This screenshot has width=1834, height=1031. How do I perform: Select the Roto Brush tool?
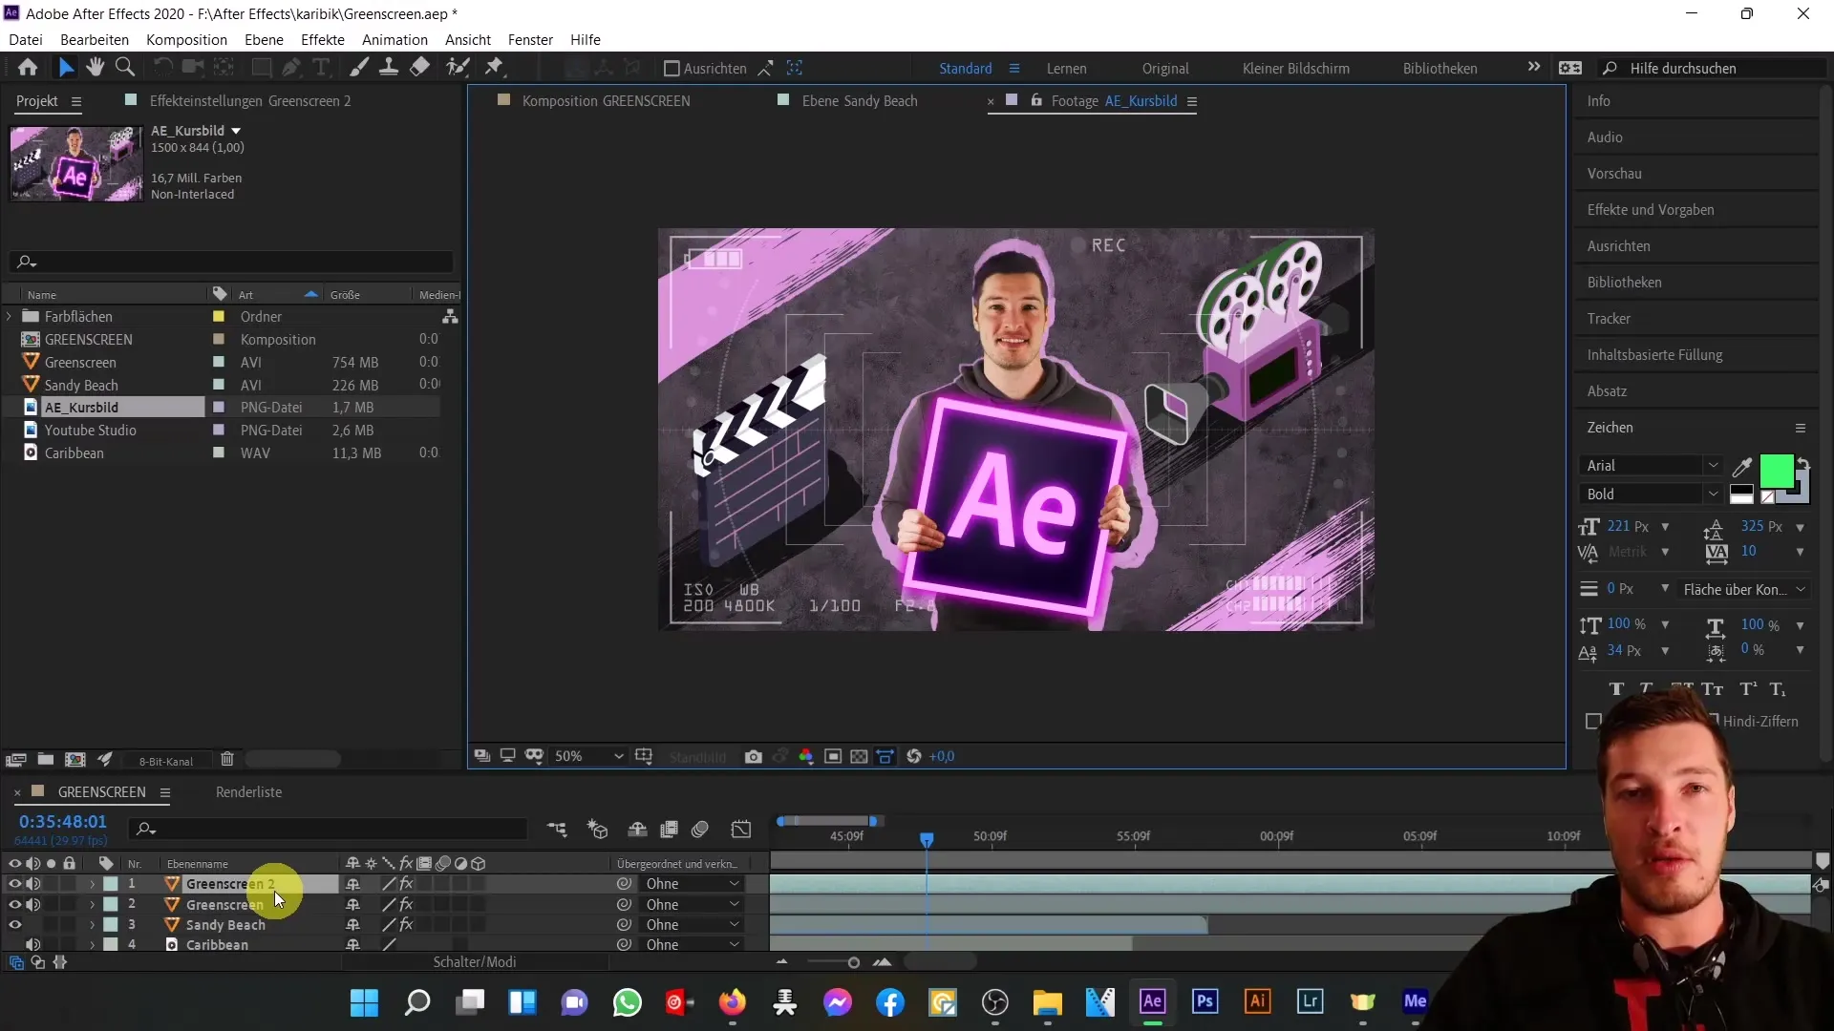[458, 68]
